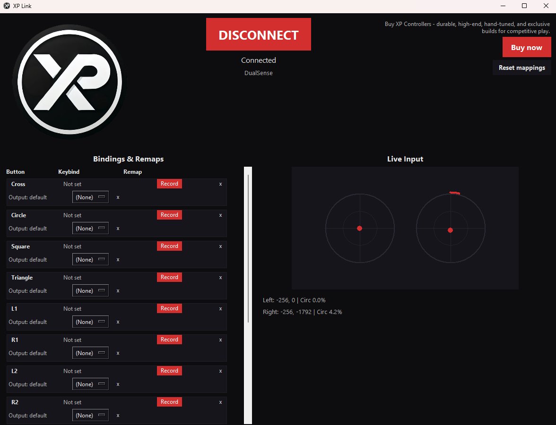This screenshot has height=425, width=556.
Task: Record a keybind for R1
Action: point(169,339)
